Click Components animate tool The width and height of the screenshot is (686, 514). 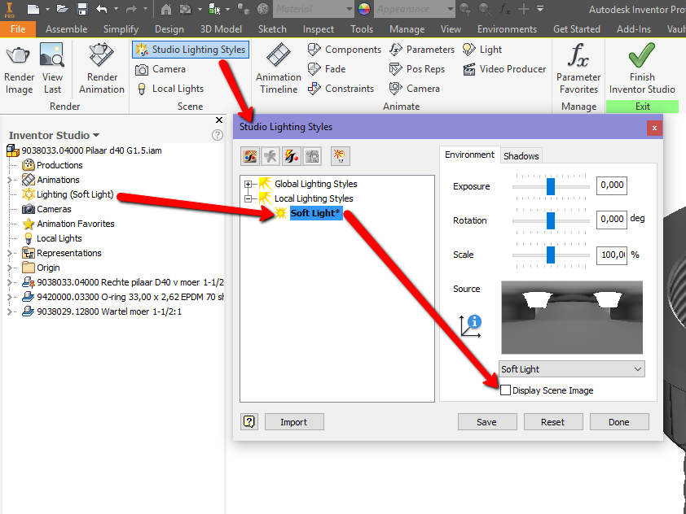tap(345, 50)
